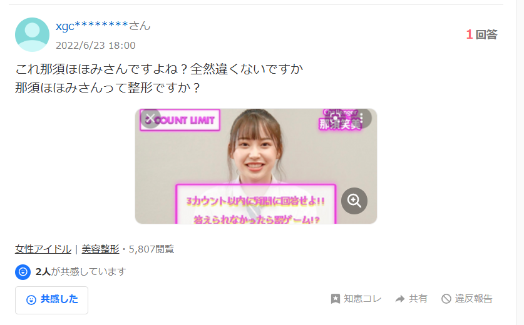Click the teal user avatar icon

coord(32,35)
